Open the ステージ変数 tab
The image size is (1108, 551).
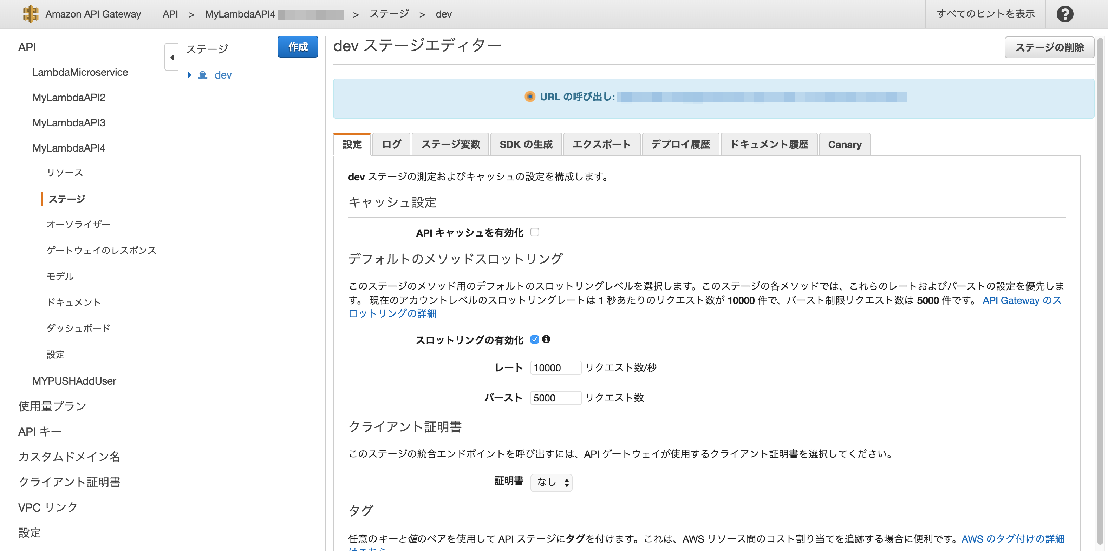[x=450, y=144]
